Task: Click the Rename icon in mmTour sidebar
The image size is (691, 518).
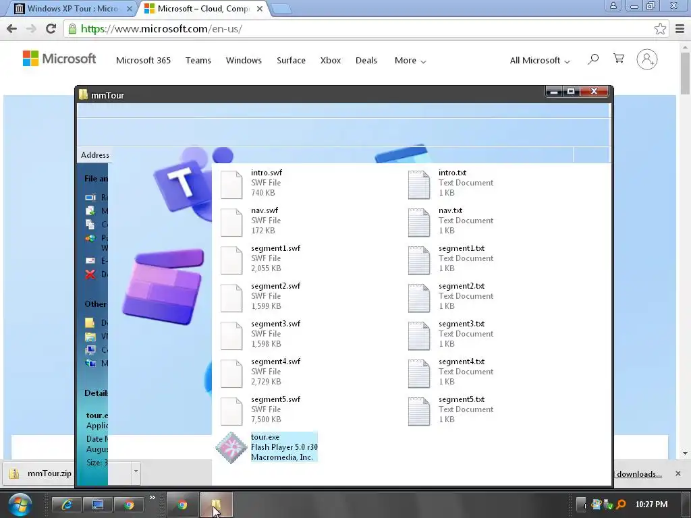Action: pyautogui.click(x=90, y=198)
